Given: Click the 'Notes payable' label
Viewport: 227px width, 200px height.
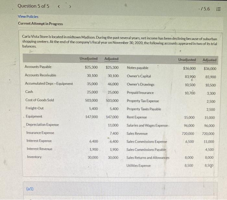Looking at the screenshot, I should (x=137, y=68).
